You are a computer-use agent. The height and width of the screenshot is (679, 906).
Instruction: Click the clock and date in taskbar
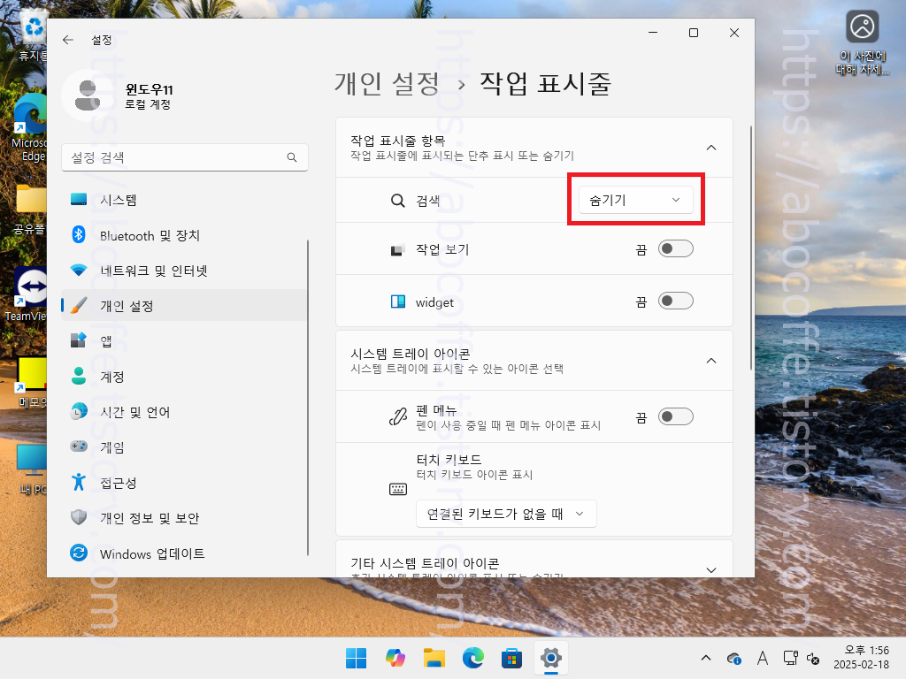tap(861, 658)
